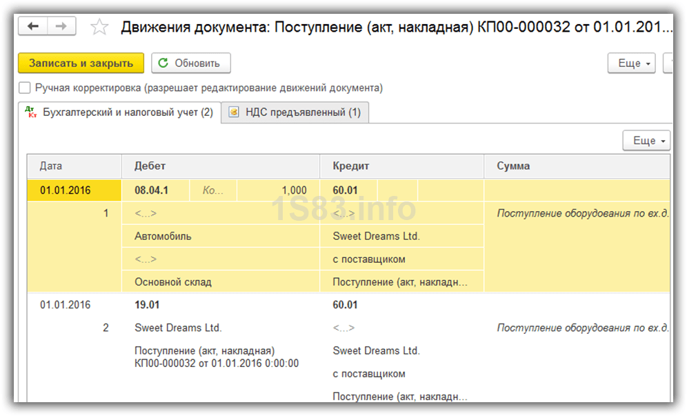The height and width of the screenshot is (416, 687).
Task: Select debit account 19.01 in second entry
Action: coord(146,304)
